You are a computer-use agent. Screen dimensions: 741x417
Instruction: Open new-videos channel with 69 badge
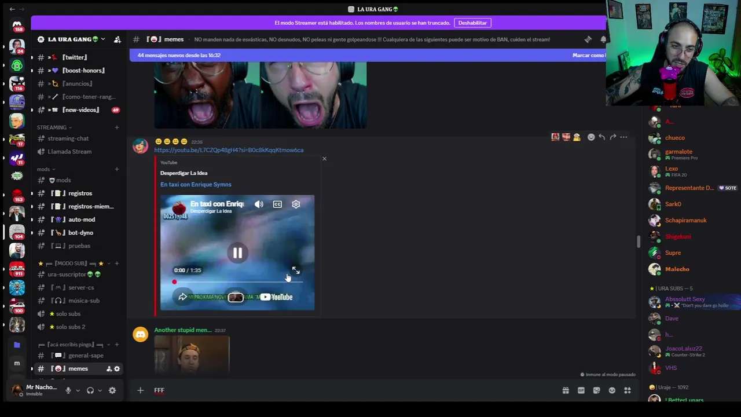coord(78,110)
